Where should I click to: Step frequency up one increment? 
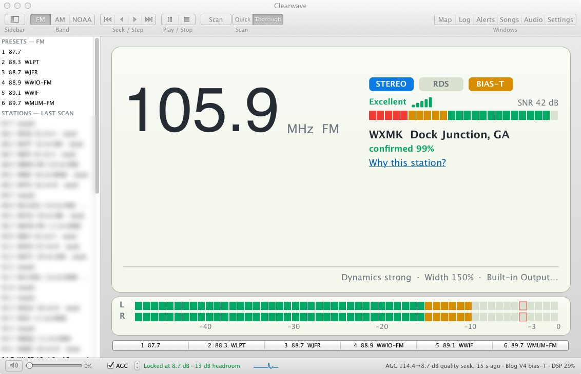pos(135,19)
